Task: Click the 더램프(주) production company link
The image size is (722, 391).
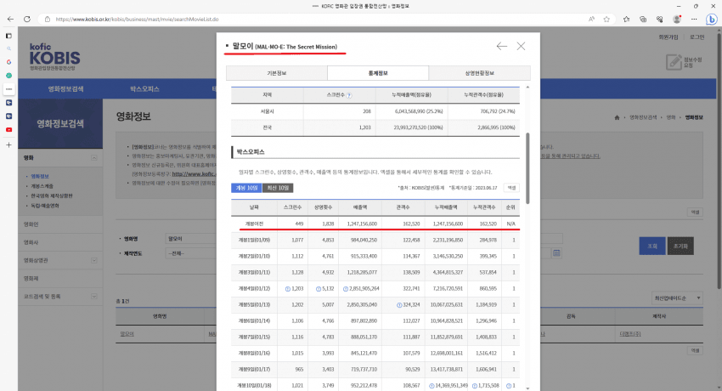Action: point(630,334)
